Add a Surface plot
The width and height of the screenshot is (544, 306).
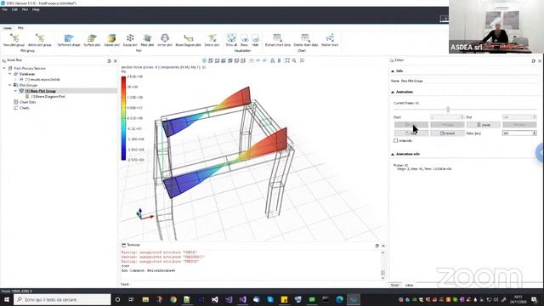pos(92,40)
